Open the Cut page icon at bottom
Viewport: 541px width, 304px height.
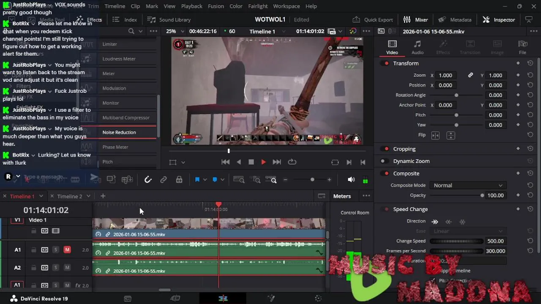175,299
